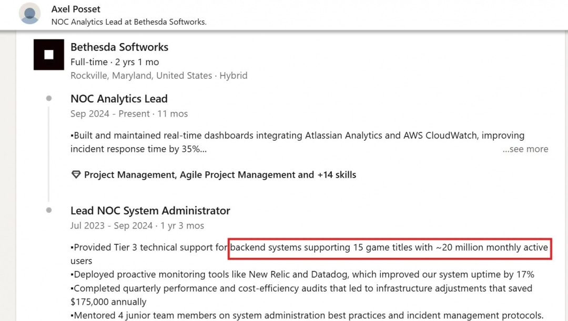Open the +14 skills link
The width and height of the screenshot is (568, 321).
(x=337, y=175)
